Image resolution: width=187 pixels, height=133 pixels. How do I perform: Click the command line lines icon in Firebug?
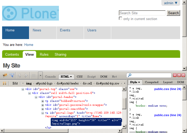pos(34,75)
